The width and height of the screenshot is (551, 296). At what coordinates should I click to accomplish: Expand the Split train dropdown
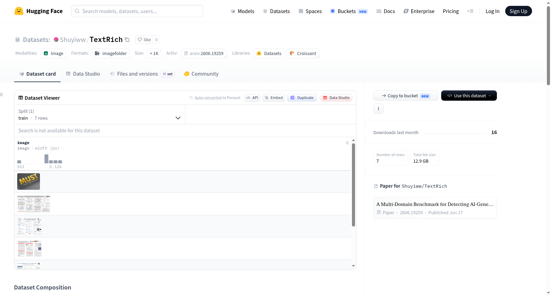pos(100,114)
